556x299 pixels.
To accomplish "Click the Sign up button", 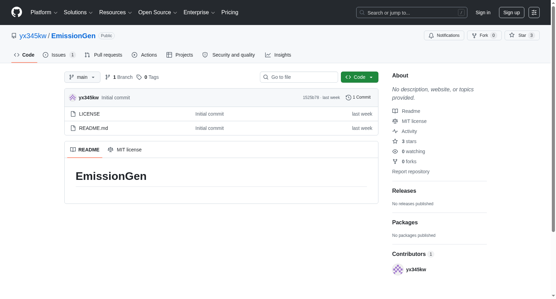I will tap(512, 13).
